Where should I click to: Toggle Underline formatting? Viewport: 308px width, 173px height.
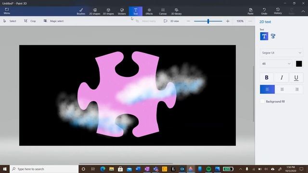(296, 77)
